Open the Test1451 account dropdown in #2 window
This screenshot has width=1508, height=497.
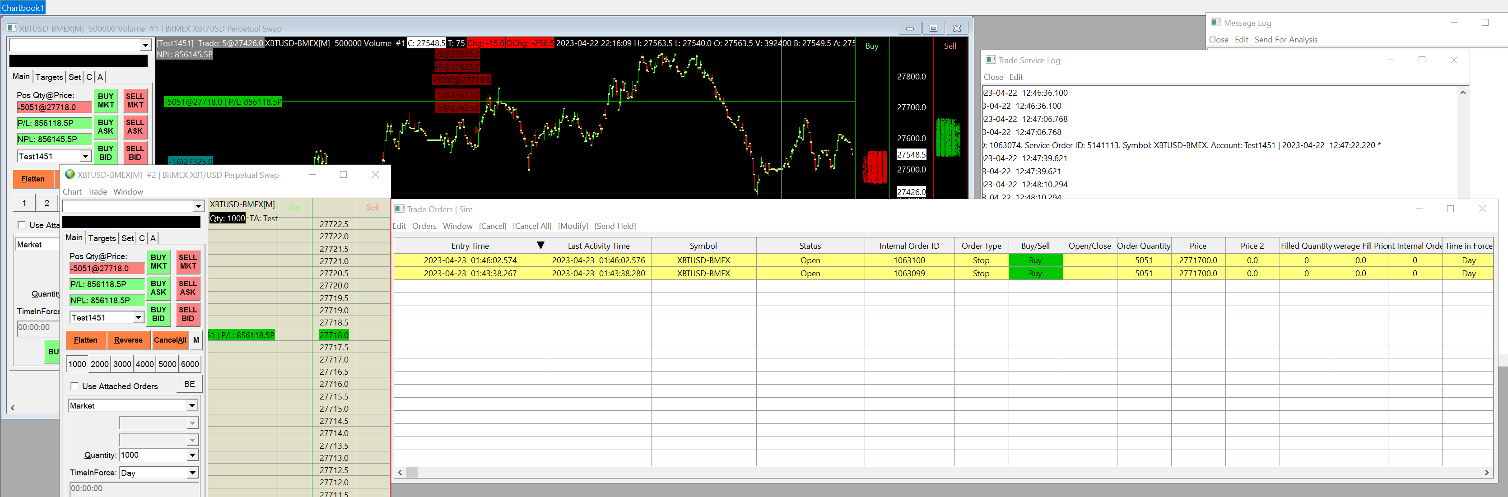pos(138,317)
